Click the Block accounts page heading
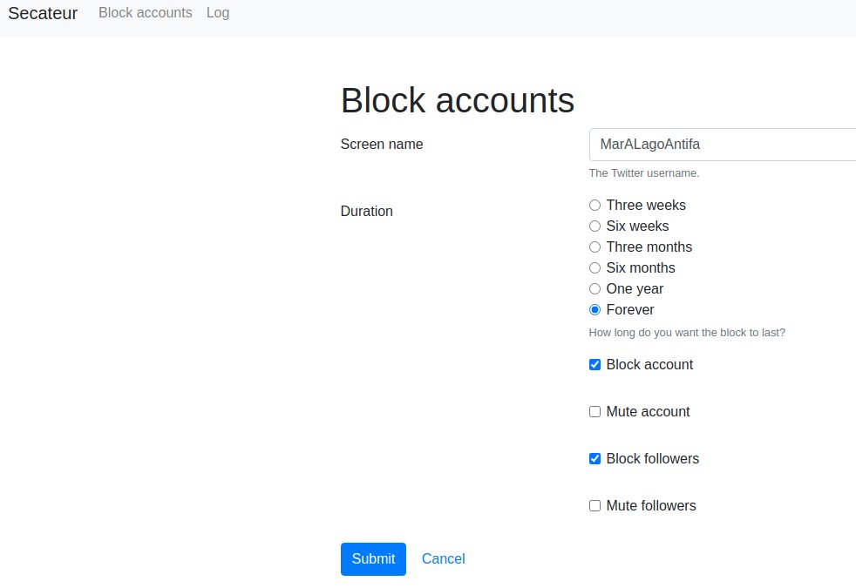 click(458, 100)
